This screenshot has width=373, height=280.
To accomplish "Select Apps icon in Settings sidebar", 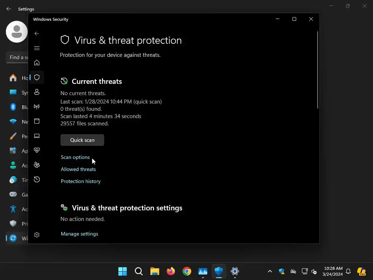I will pos(13,151).
